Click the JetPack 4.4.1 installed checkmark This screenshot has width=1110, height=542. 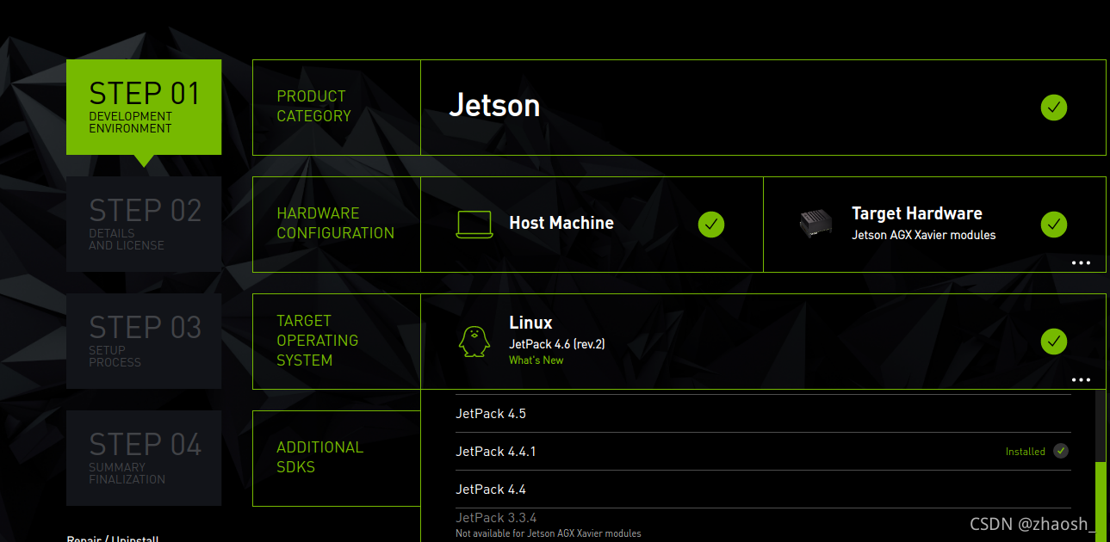tap(1061, 451)
